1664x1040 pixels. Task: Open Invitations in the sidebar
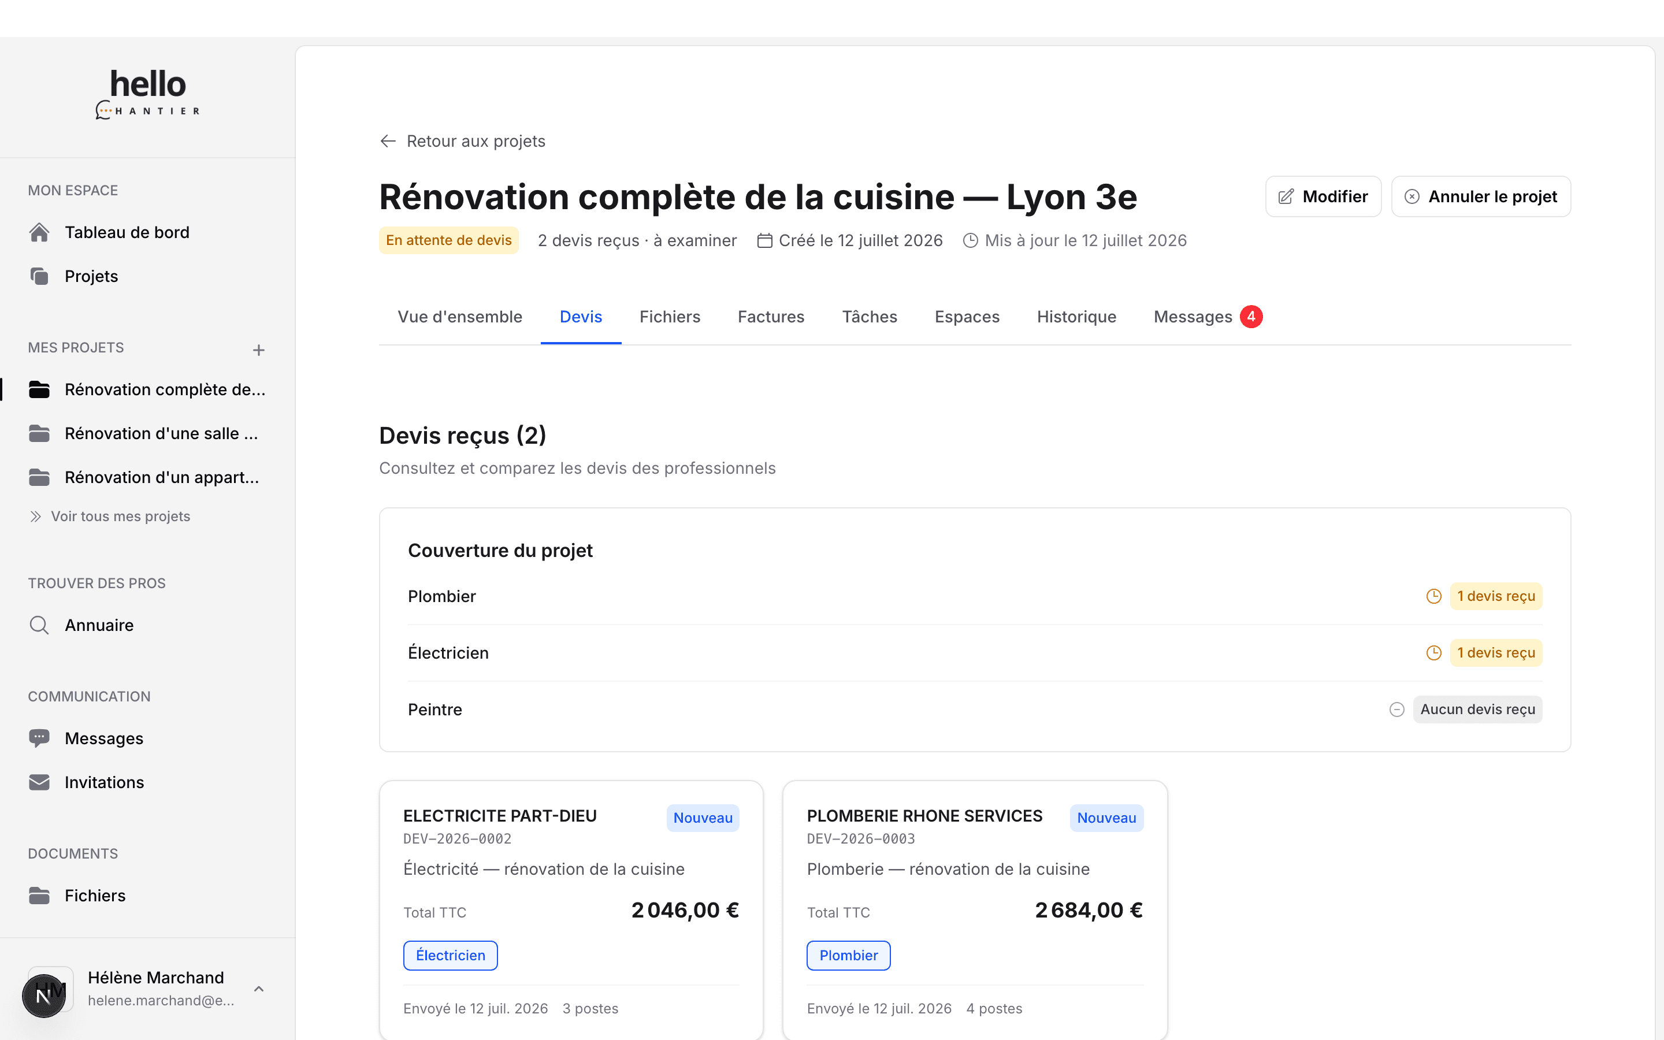[147, 783]
